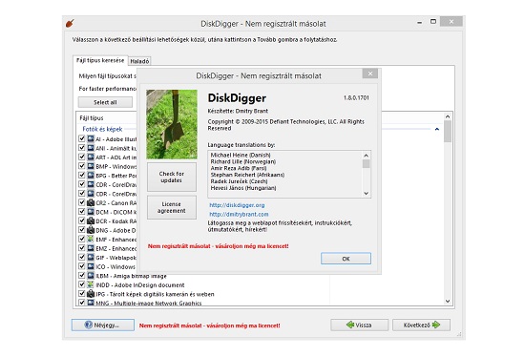Select the Fájl típus keresése tab
The image size is (525, 357).
(x=100, y=60)
